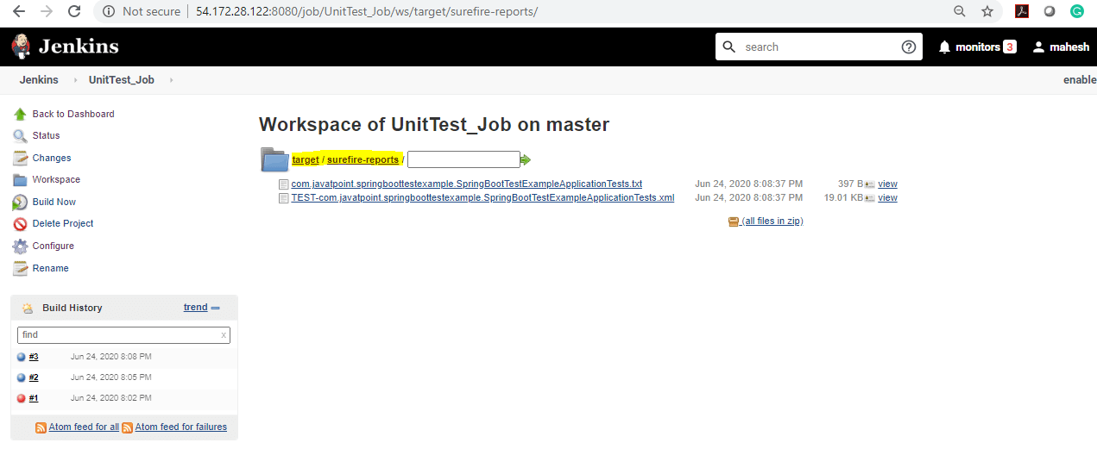Click the user profile icon beside mahesh
This screenshot has height=449, width=1097.
[1038, 47]
